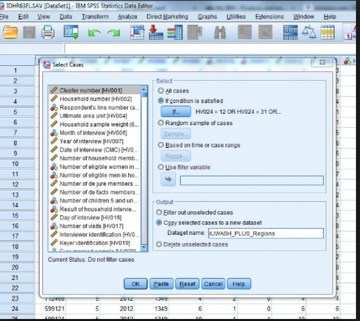
Task: Click the Weight Cases scale icon
Action: 309,33
